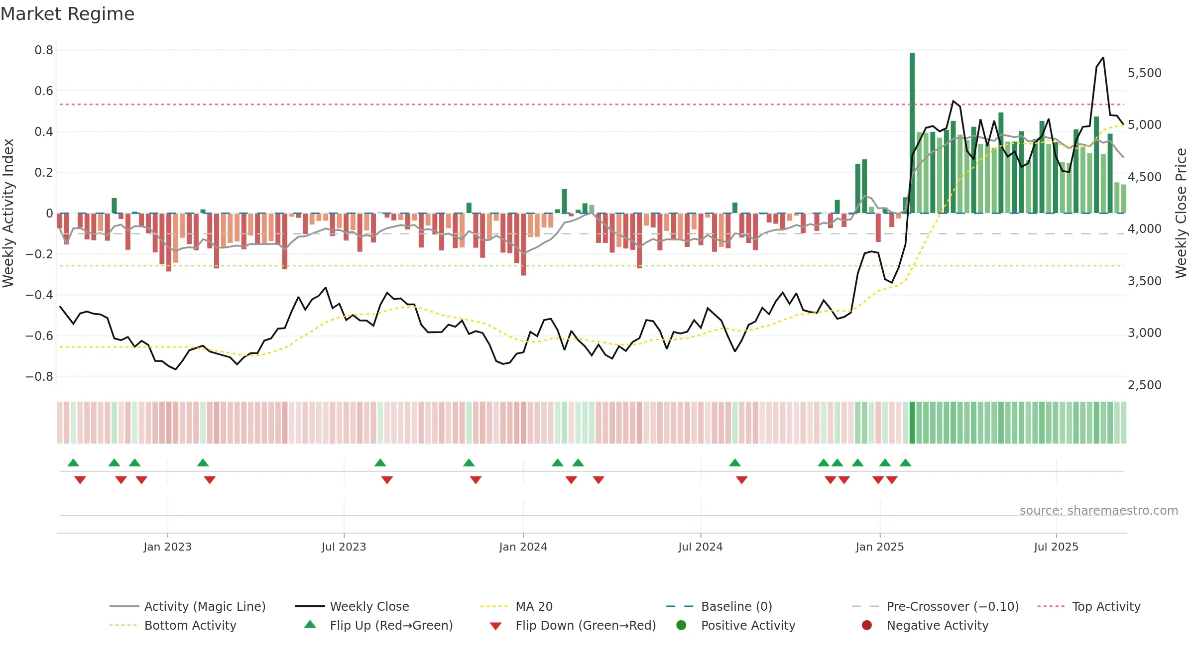Click 5,500 price axis tick label
Viewport: 1195px width, 672px height.
pos(1145,73)
